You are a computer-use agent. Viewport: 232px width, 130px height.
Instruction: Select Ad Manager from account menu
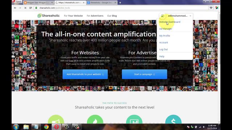pos(166,29)
